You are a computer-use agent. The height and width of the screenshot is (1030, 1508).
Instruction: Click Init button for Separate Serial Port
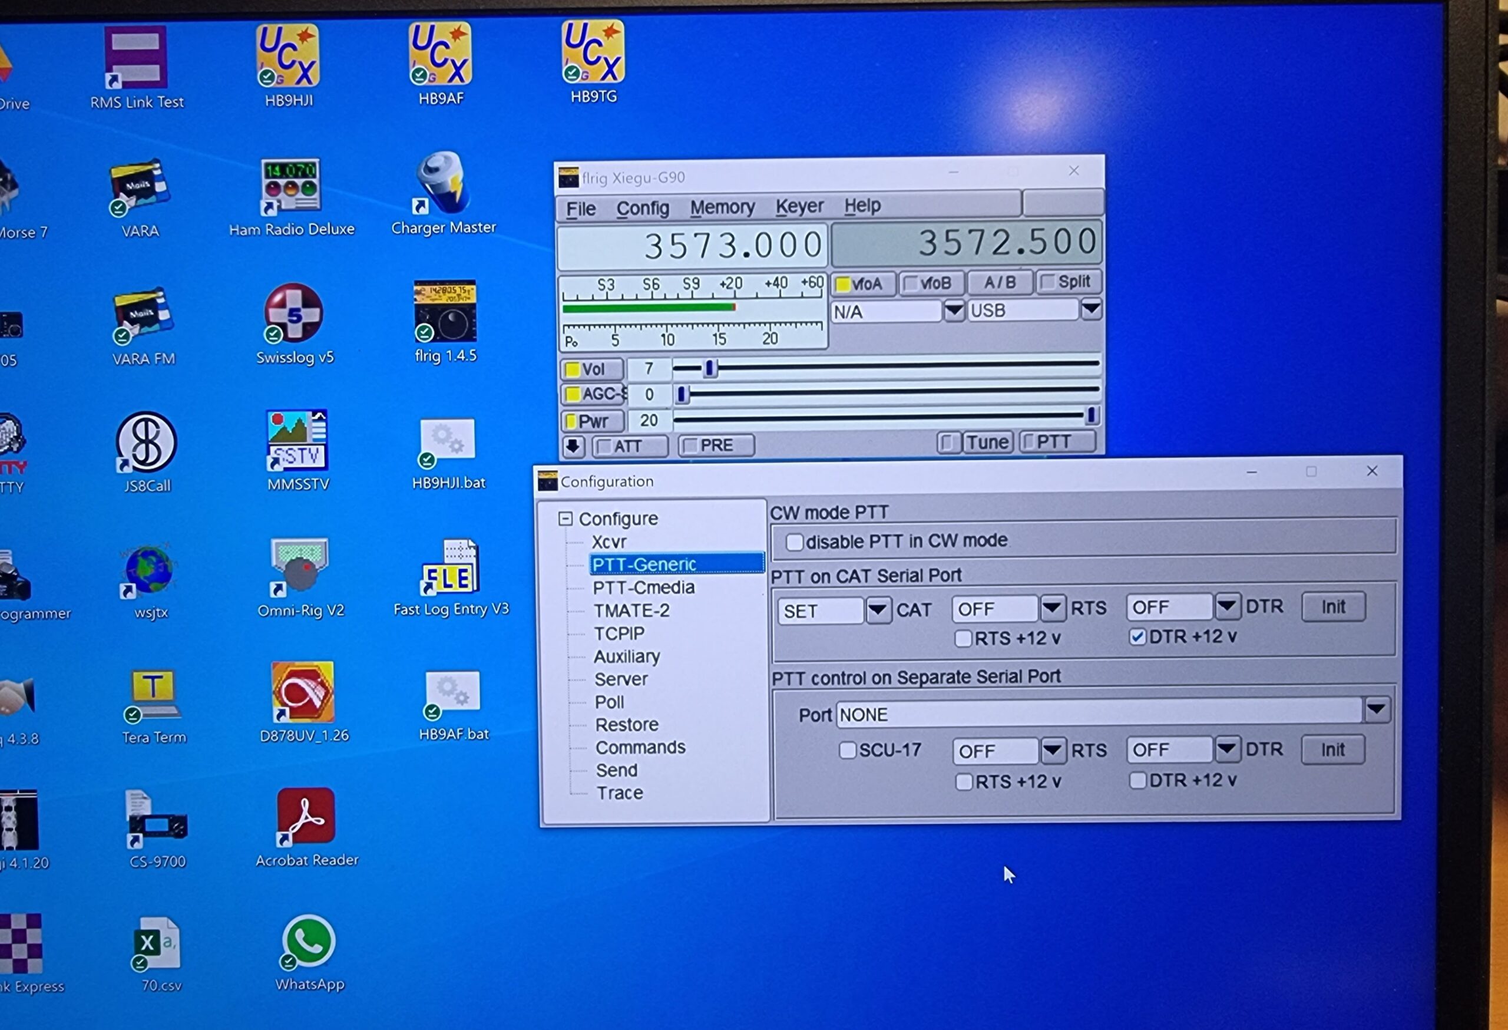1333,750
